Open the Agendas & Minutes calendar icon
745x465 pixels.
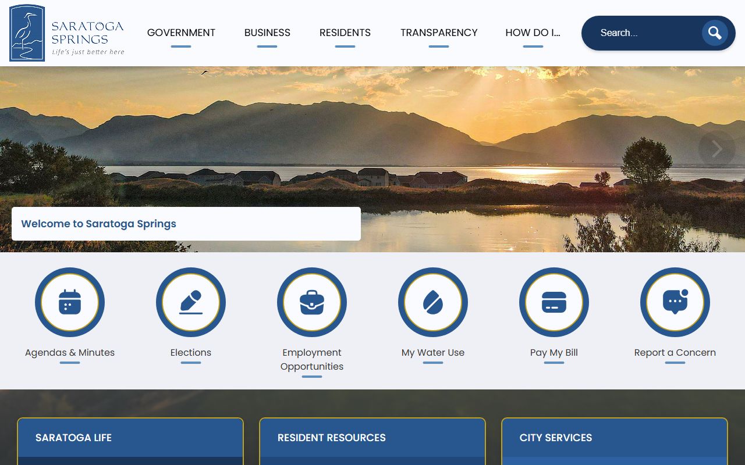coord(70,302)
